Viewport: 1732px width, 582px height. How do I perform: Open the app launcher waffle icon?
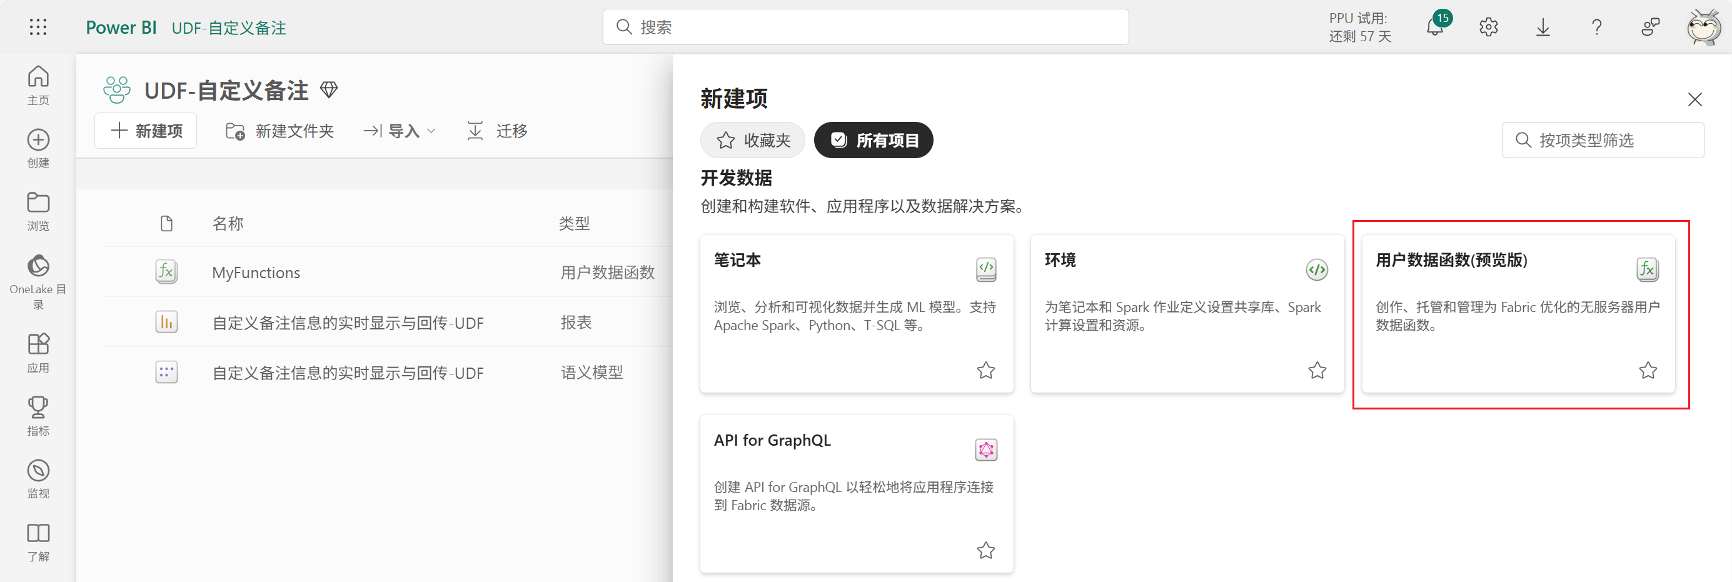(38, 27)
